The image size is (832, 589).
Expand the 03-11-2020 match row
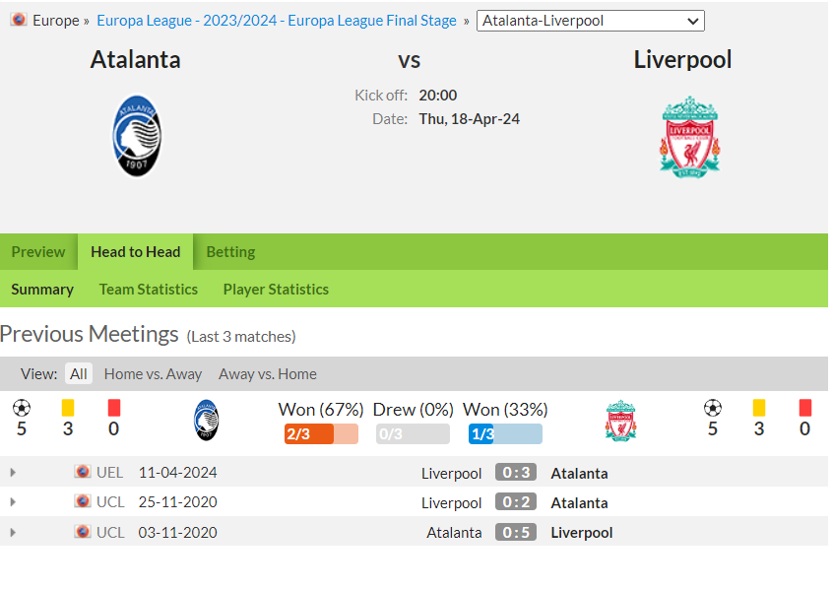[x=13, y=532]
